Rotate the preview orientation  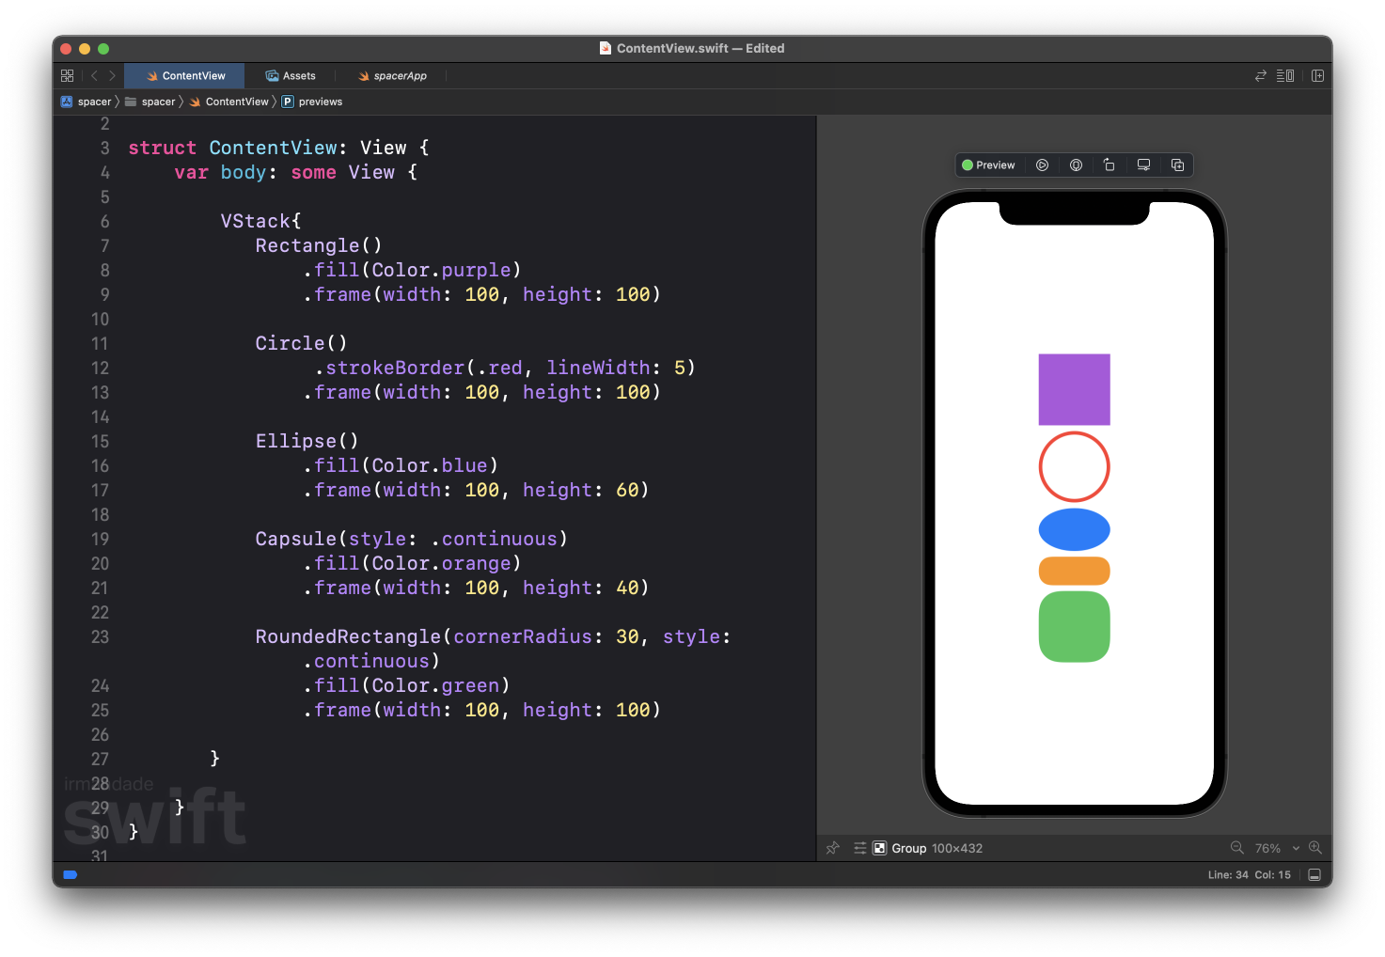[1110, 165]
